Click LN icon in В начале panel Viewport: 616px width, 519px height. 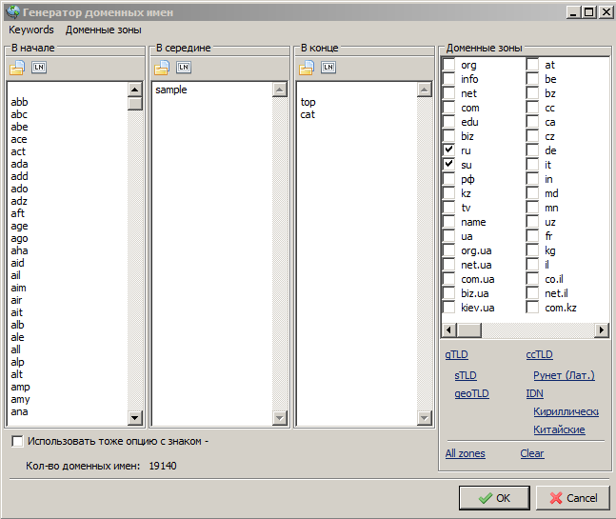click(x=39, y=68)
